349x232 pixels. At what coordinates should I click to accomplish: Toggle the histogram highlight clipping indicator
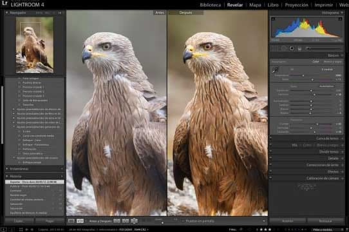coord(340,19)
